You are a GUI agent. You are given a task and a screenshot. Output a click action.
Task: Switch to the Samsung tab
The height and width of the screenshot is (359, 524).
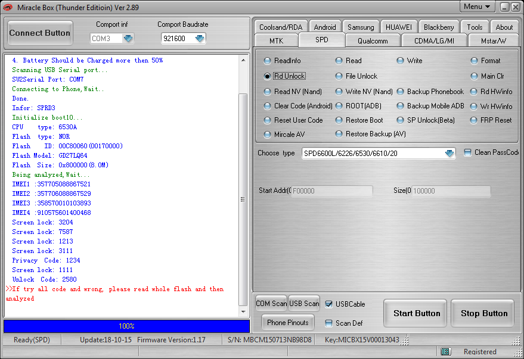pos(361,27)
